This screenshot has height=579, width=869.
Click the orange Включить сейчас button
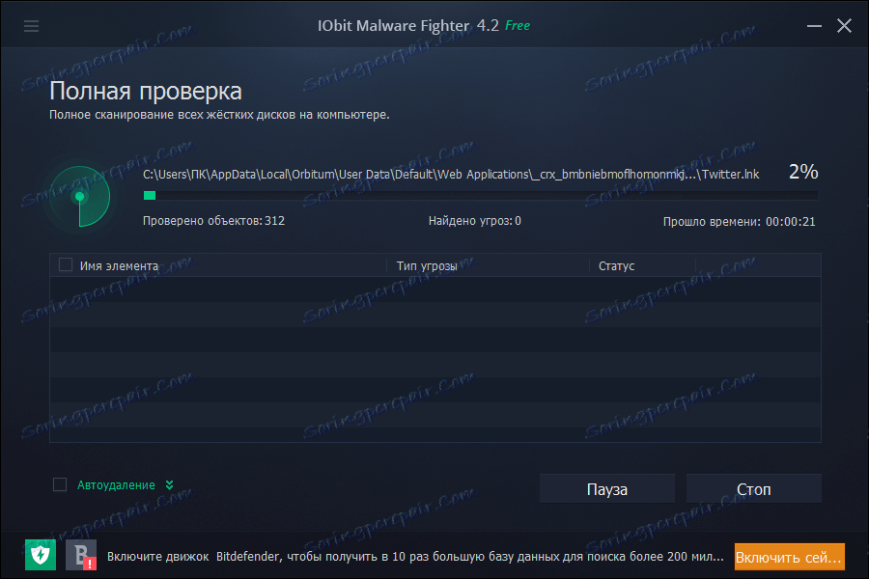point(789,557)
